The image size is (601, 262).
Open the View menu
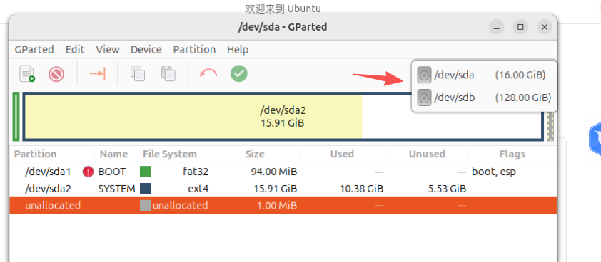(108, 50)
